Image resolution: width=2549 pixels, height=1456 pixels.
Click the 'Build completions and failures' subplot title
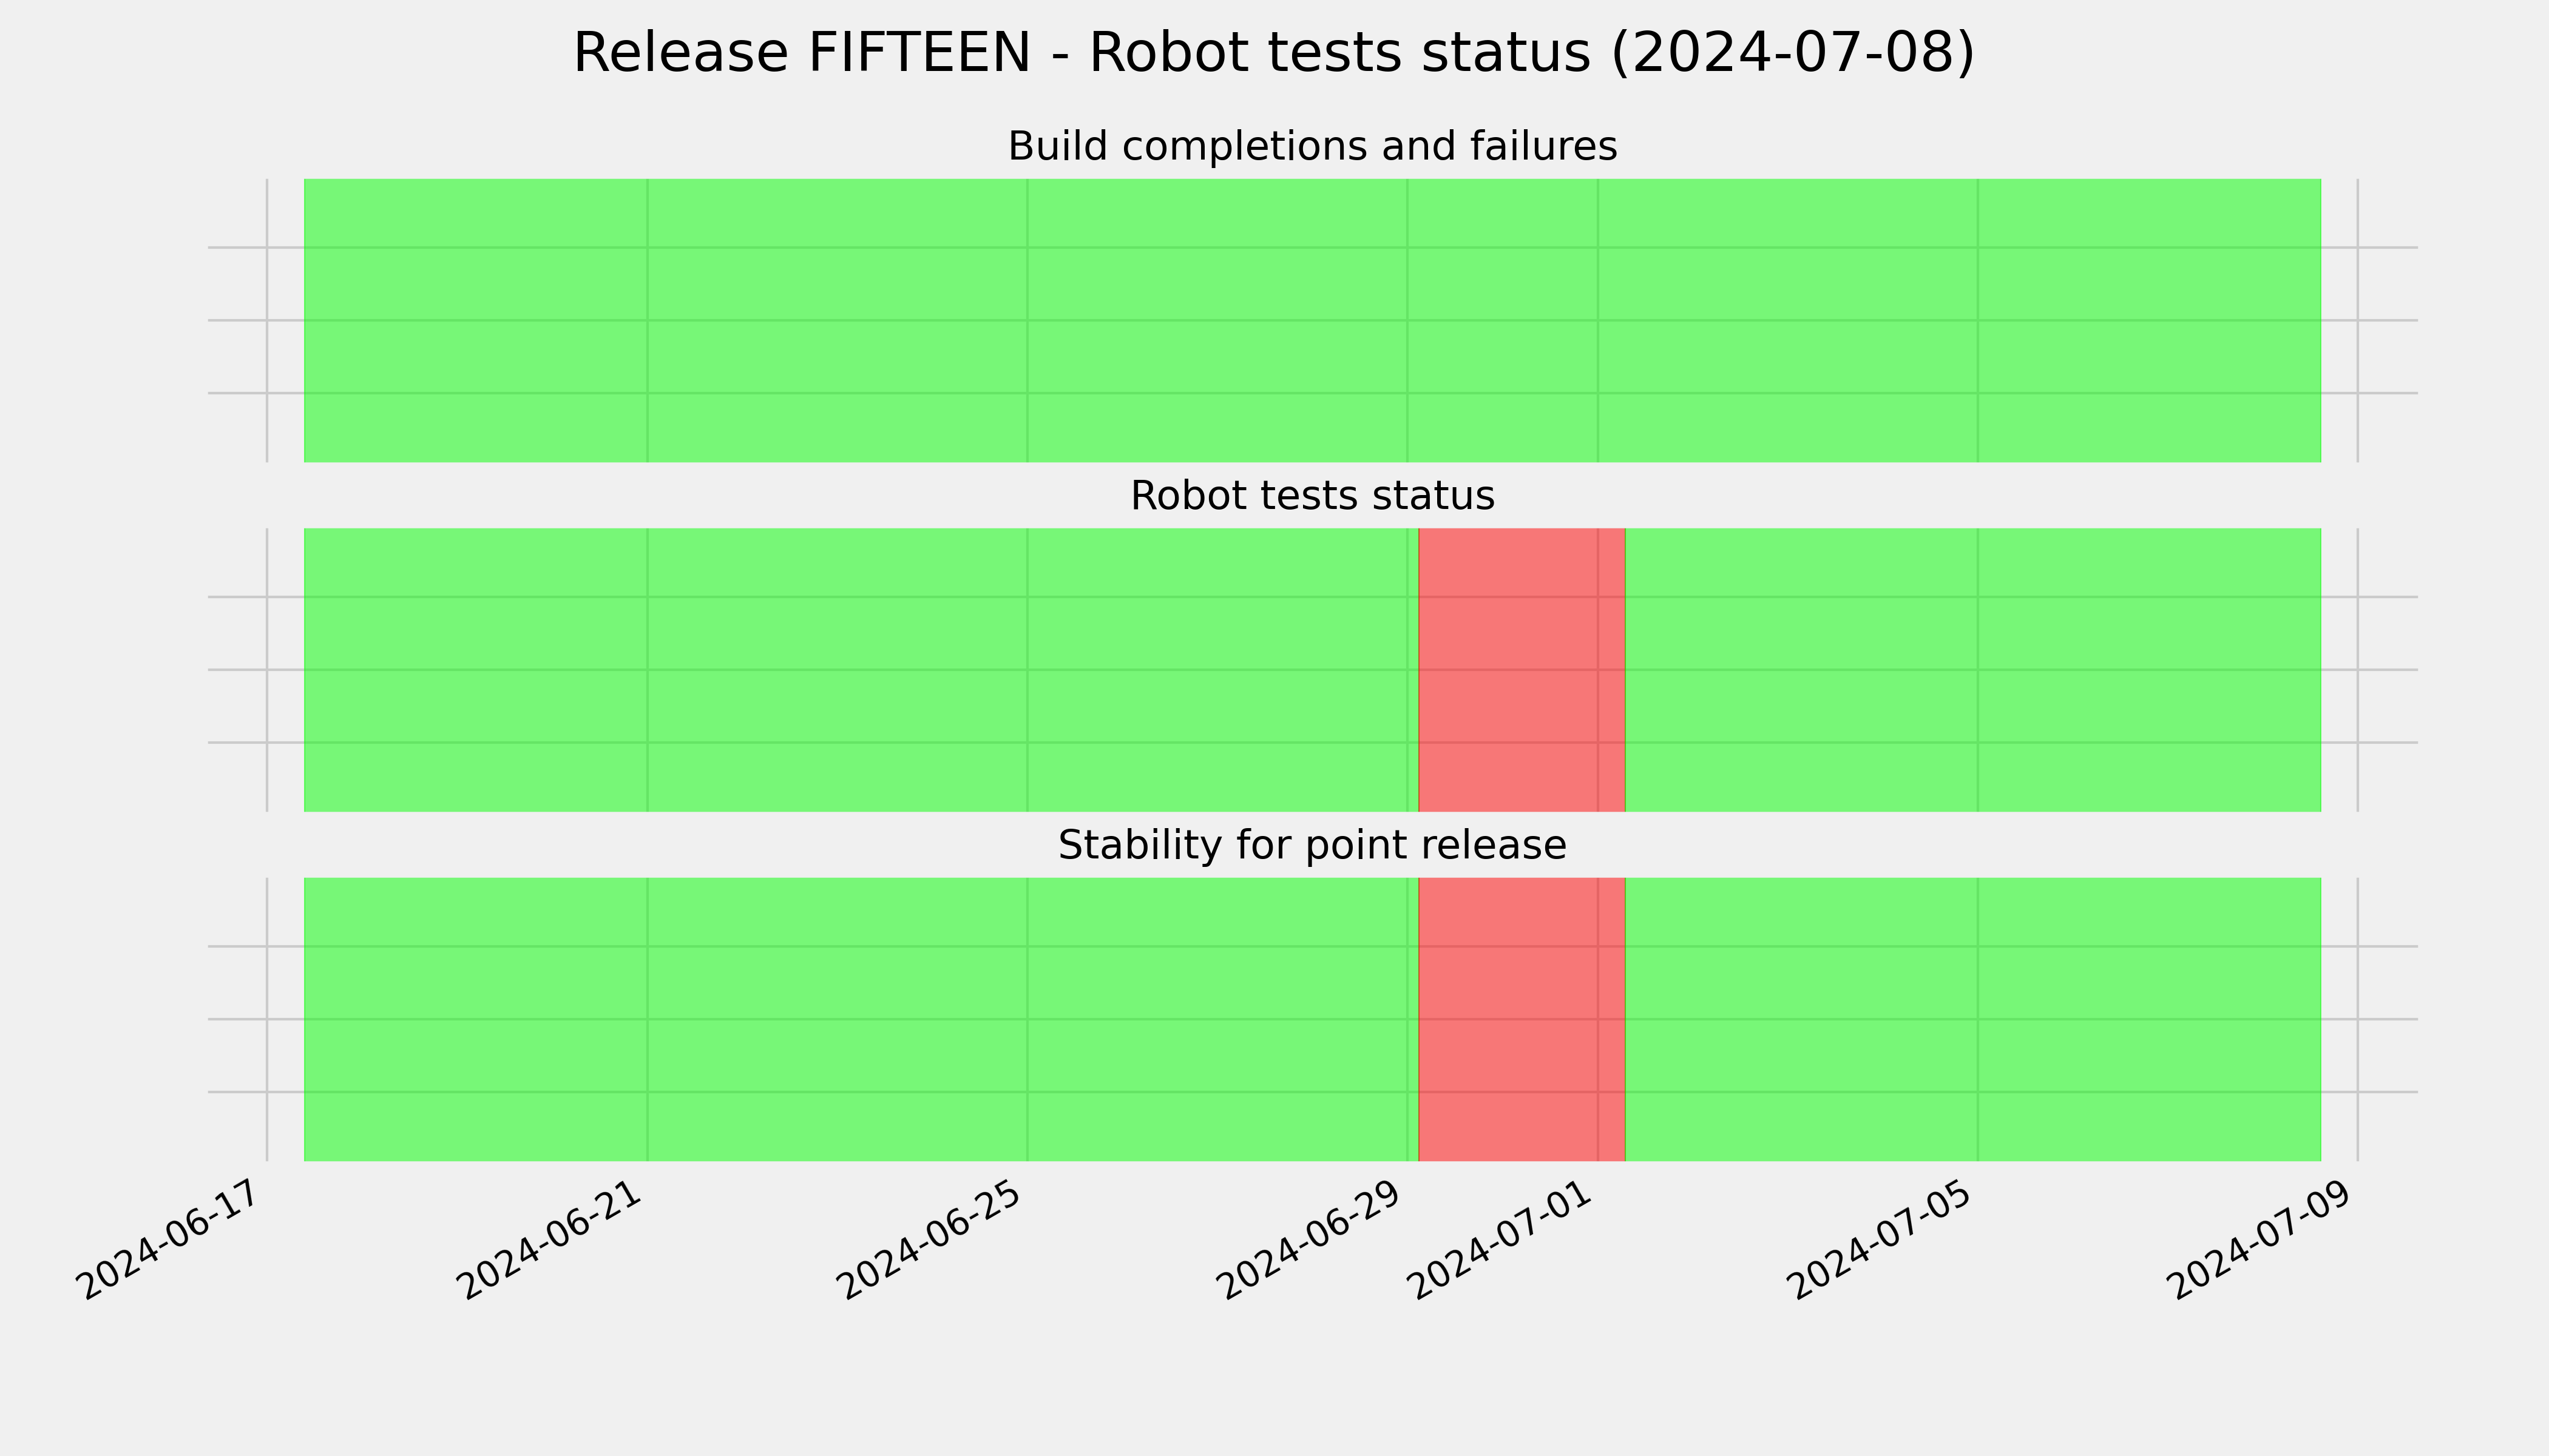coord(1312,147)
